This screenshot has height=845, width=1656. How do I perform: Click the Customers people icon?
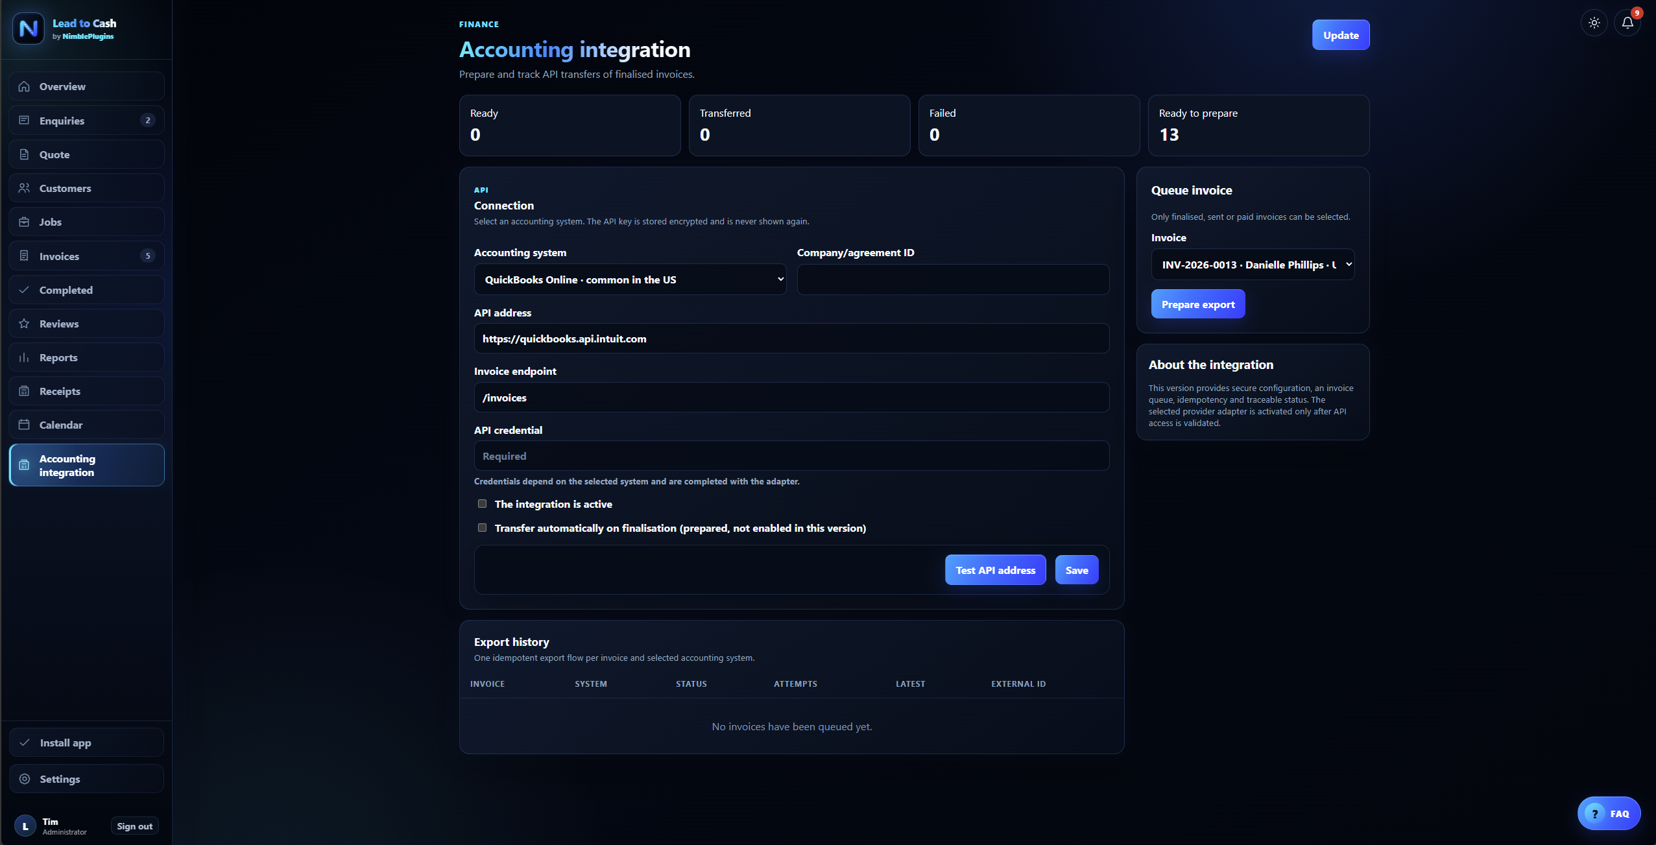coord(24,188)
